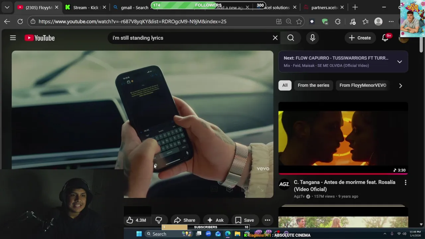This screenshot has width=425, height=239.
Task: Reload the page with refresh icon
Action: point(20,22)
